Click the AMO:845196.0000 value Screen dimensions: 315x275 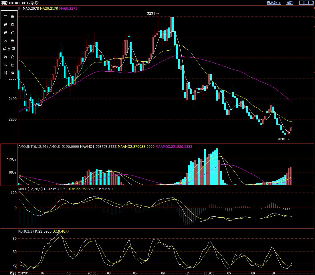[64, 147]
